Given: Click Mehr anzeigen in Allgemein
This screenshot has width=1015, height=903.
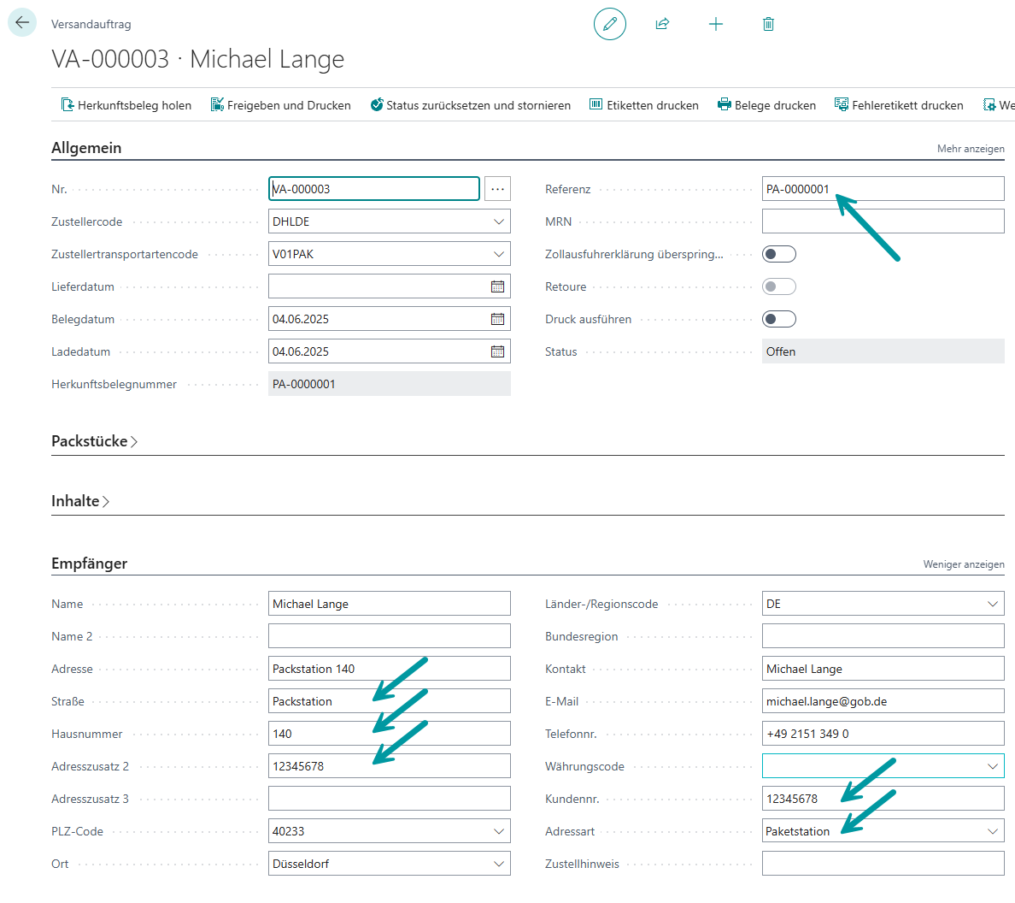Looking at the screenshot, I should tap(971, 149).
